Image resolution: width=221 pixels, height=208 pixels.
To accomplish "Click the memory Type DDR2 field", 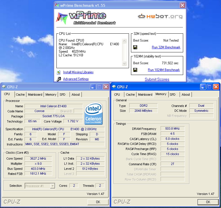I will (x=143, y=106).
